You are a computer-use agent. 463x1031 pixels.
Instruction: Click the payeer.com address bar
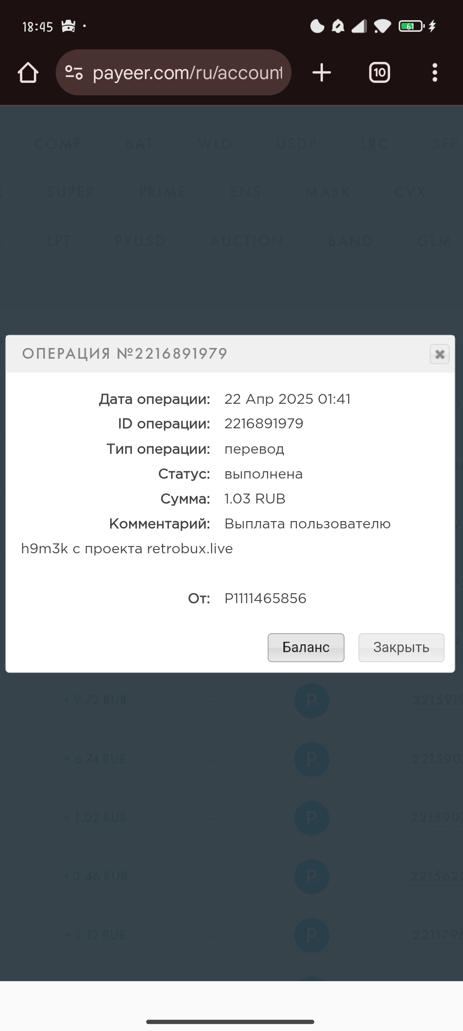(174, 73)
